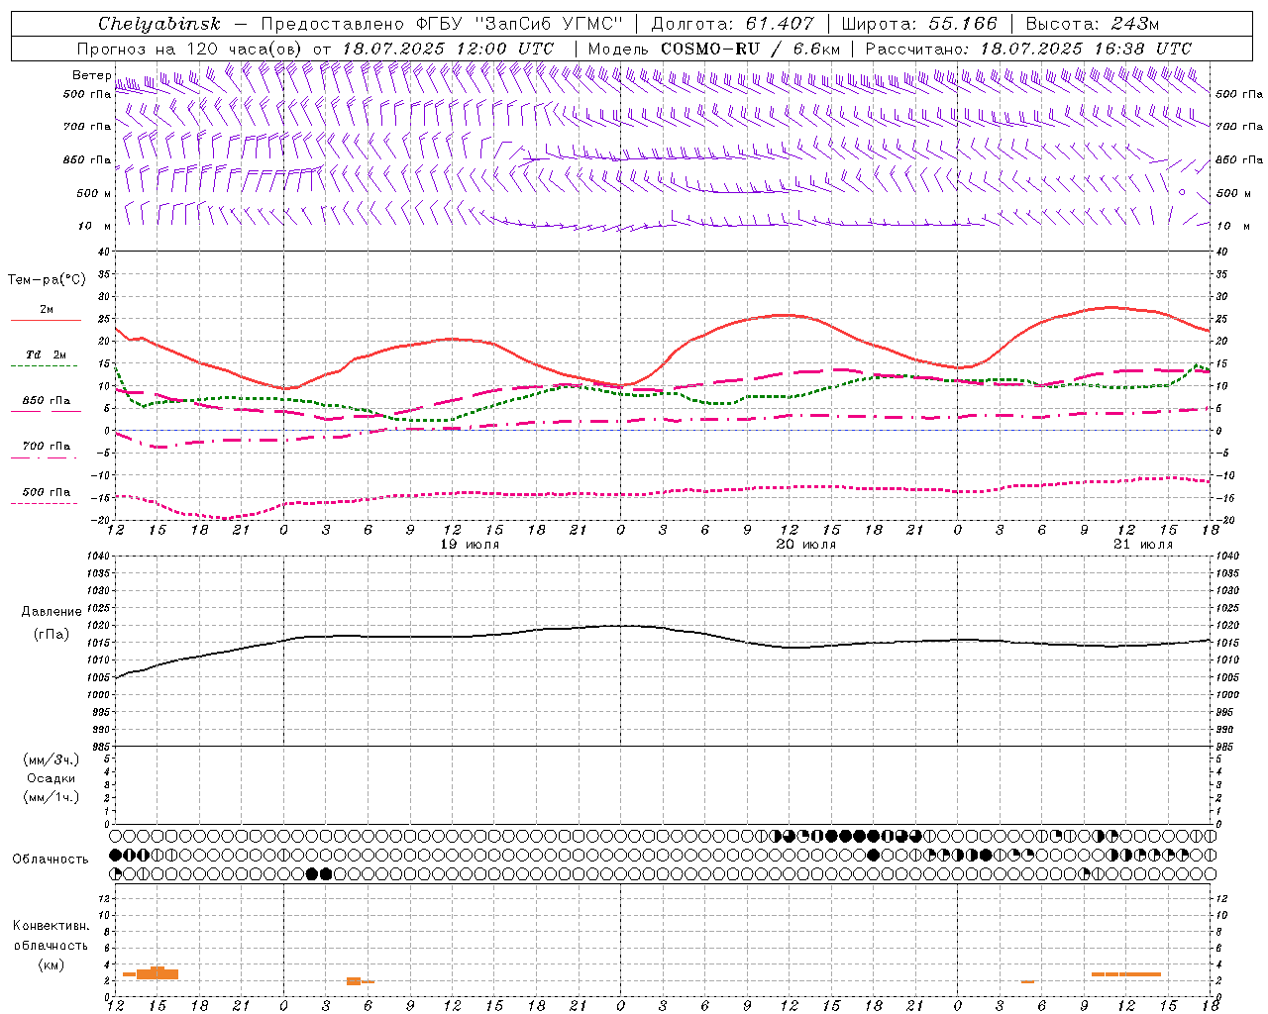This screenshot has height=1014, width=1268.
Task: Click the 'Конвективн.' convective cloud label
Action: pos(52,926)
